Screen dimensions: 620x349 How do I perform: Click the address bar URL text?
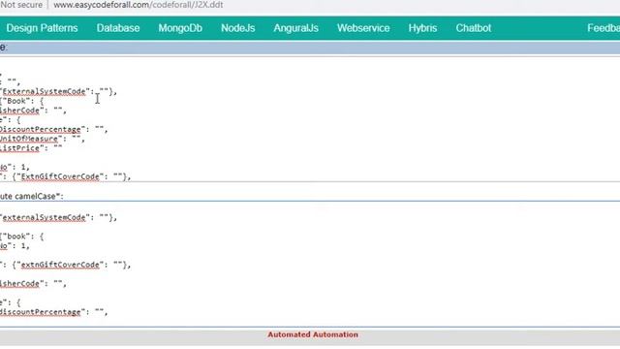click(138, 5)
